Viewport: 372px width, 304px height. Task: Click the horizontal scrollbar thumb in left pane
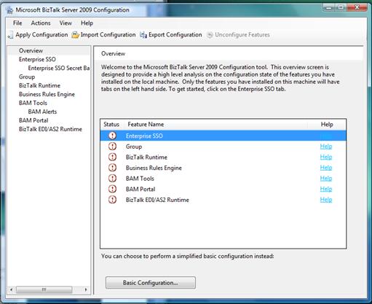[44, 289]
